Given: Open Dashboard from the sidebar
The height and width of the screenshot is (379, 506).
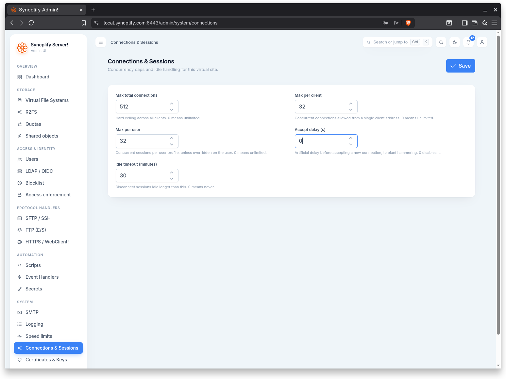Looking at the screenshot, I should (48, 77).
